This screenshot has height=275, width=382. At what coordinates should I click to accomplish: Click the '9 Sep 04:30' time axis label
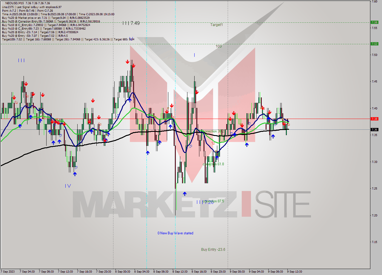coord(256,272)
